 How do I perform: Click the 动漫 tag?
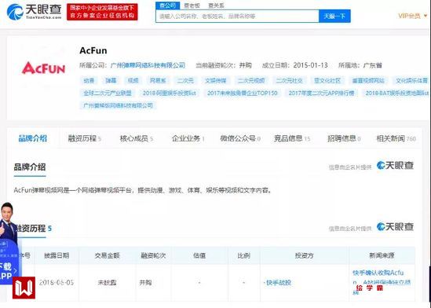[89, 80]
